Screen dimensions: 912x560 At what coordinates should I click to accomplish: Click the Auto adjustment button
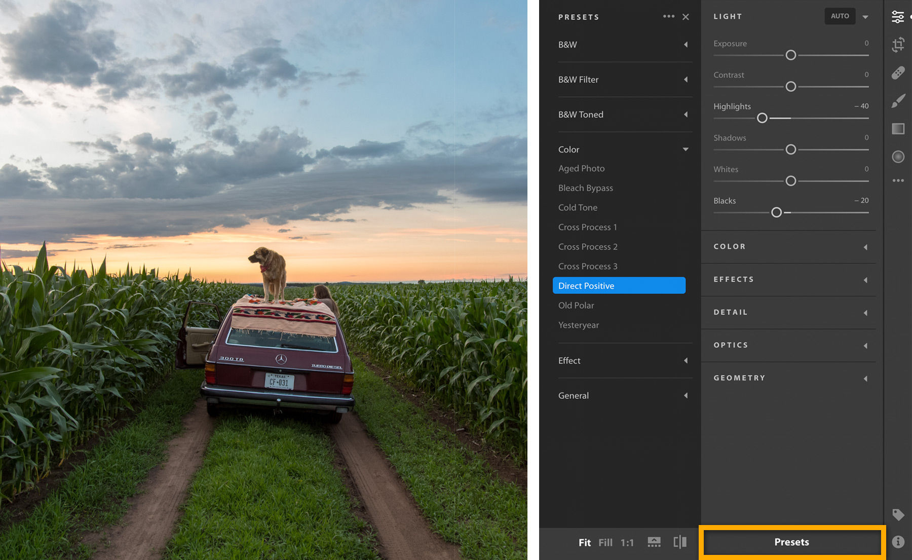(840, 16)
